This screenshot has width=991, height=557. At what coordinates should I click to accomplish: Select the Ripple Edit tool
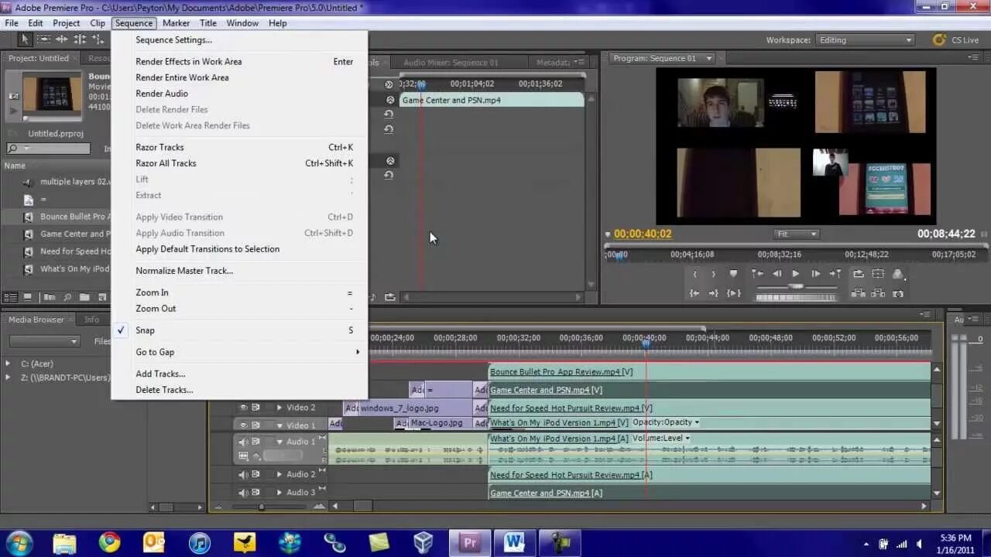[63, 39]
